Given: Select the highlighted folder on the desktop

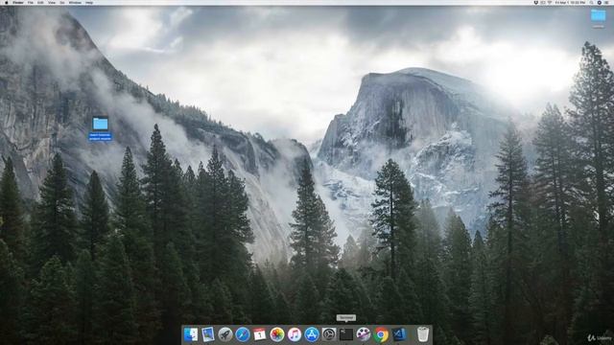Looking at the screenshot, I should tap(100, 128).
